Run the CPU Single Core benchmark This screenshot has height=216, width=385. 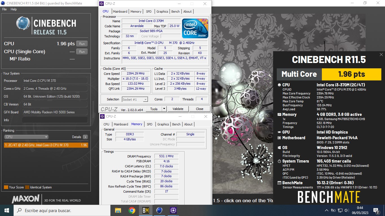(82, 51)
